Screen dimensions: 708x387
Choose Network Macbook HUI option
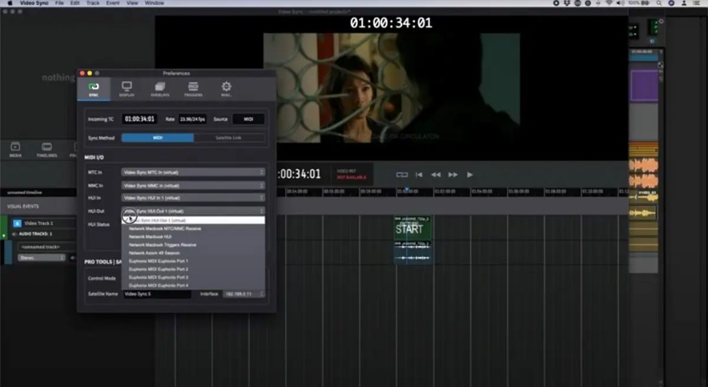(194, 237)
